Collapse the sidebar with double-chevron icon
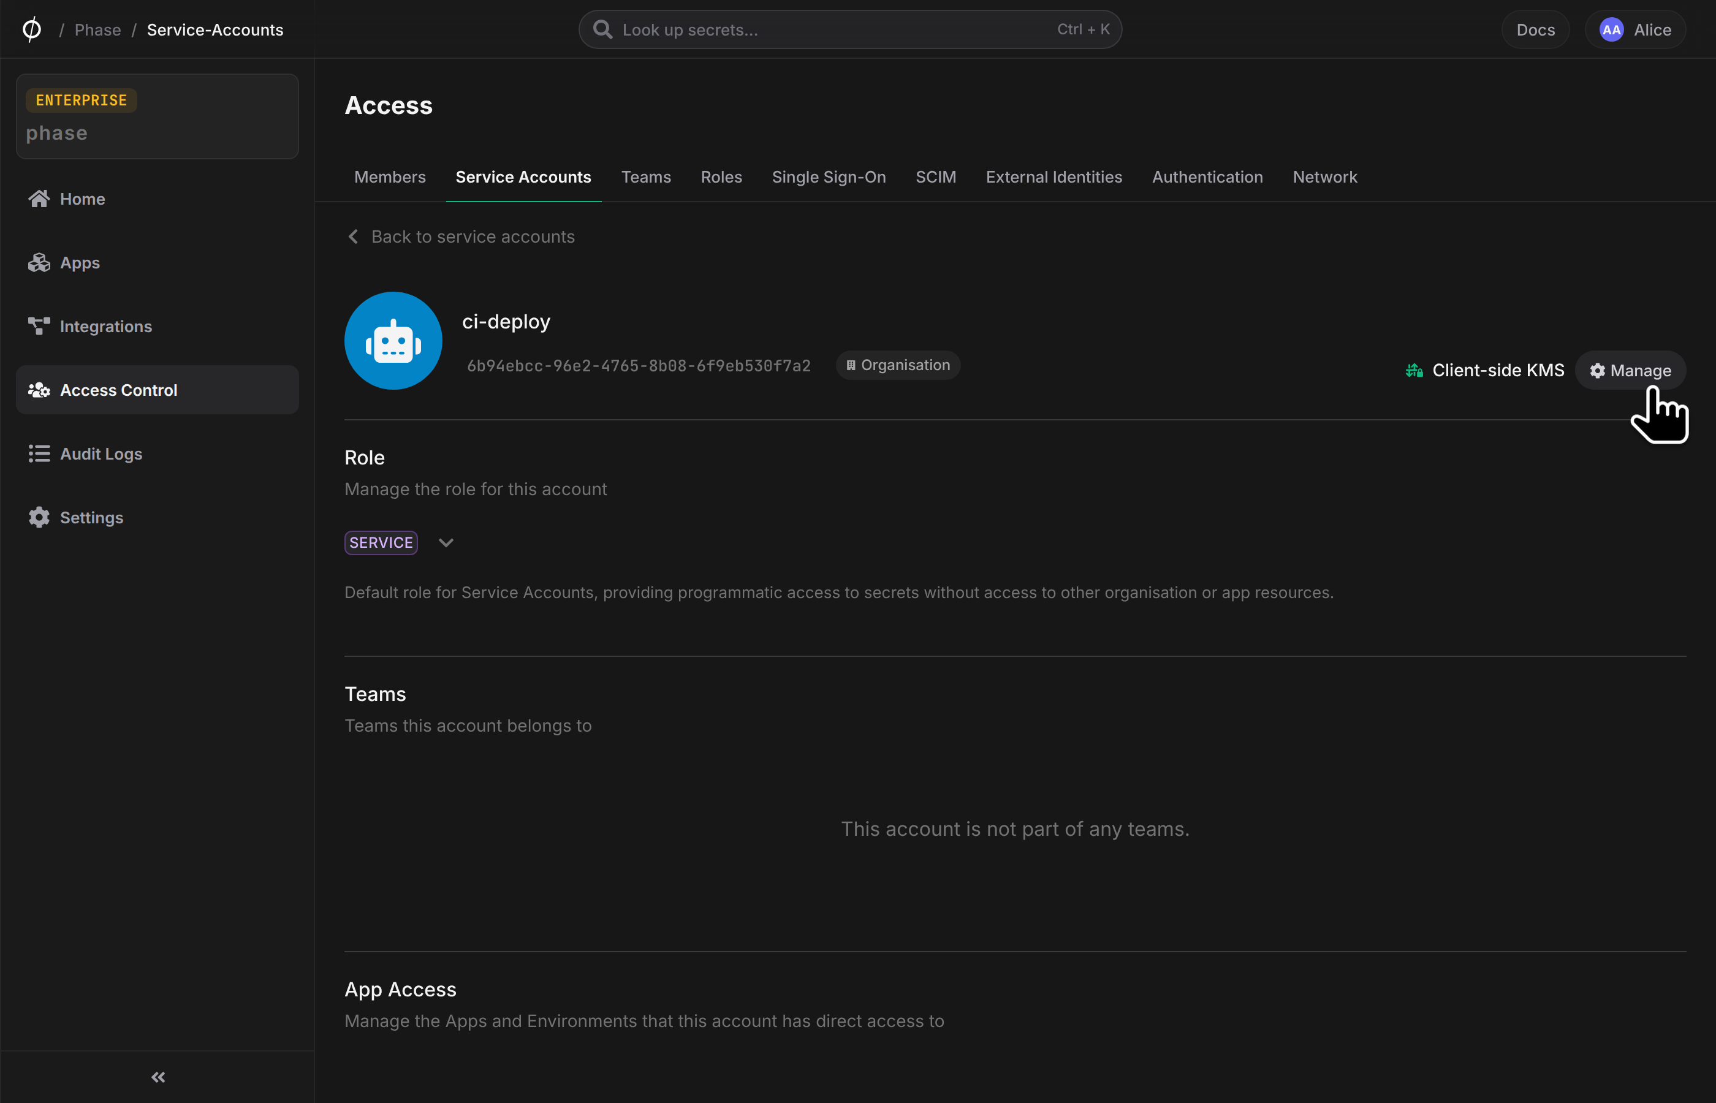This screenshot has width=1716, height=1103. point(158,1077)
